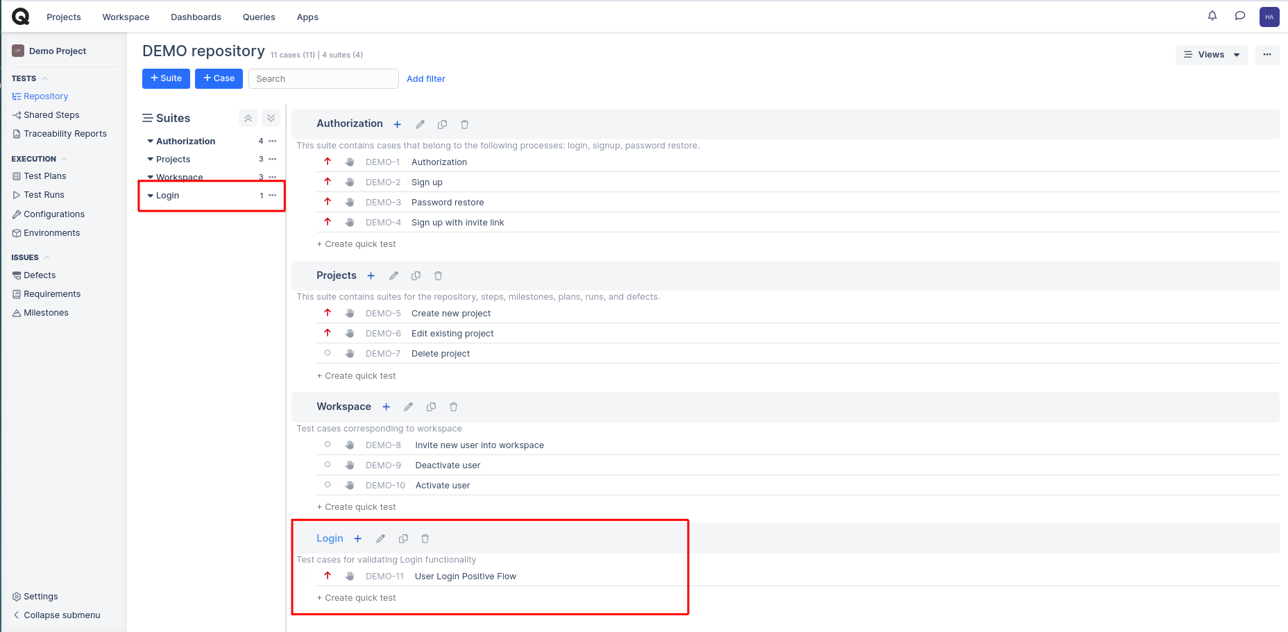Select Test Runs in the sidebar
Screen dimensions: 1288x632
tap(44, 195)
